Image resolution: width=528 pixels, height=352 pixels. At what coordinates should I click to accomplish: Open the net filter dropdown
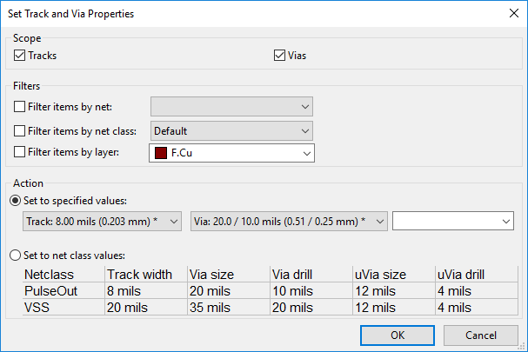pos(231,107)
